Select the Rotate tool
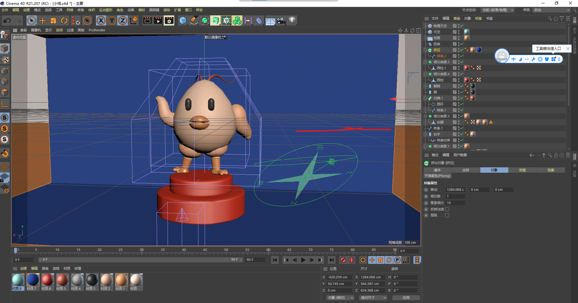The width and height of the screenshot is (578, 303). click(64, 21)
